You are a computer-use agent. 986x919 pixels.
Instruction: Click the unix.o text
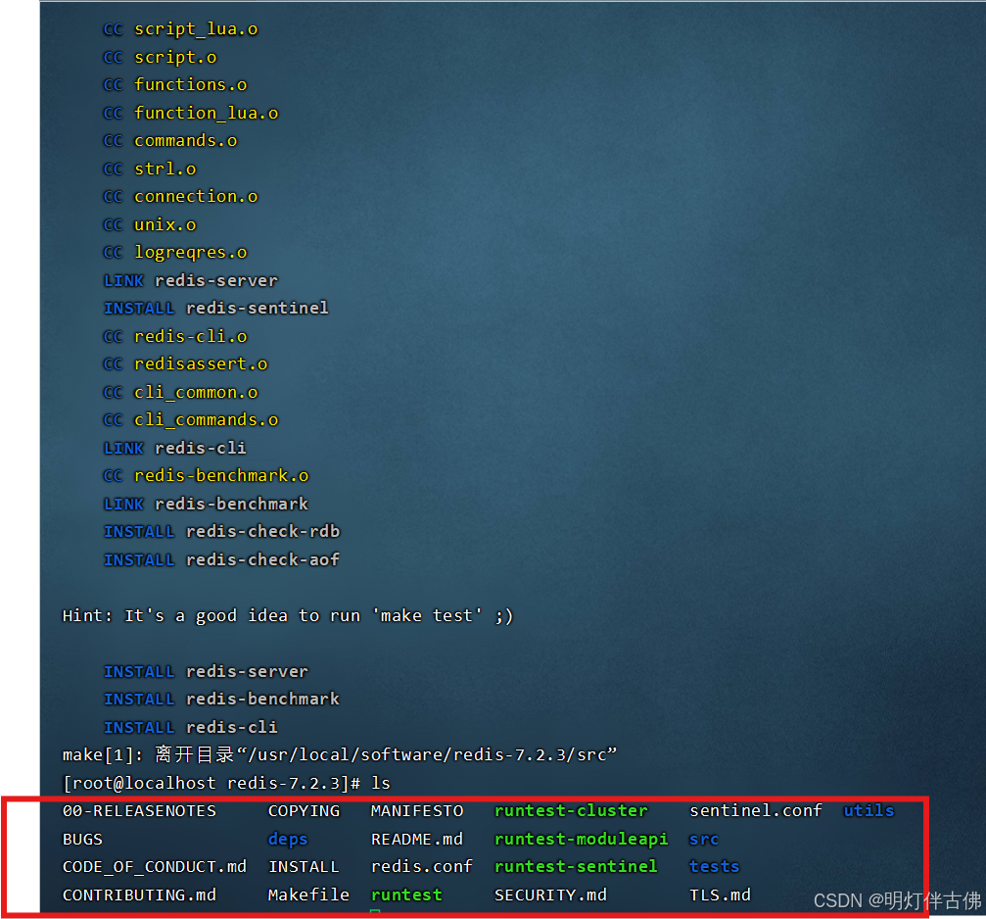165,224
